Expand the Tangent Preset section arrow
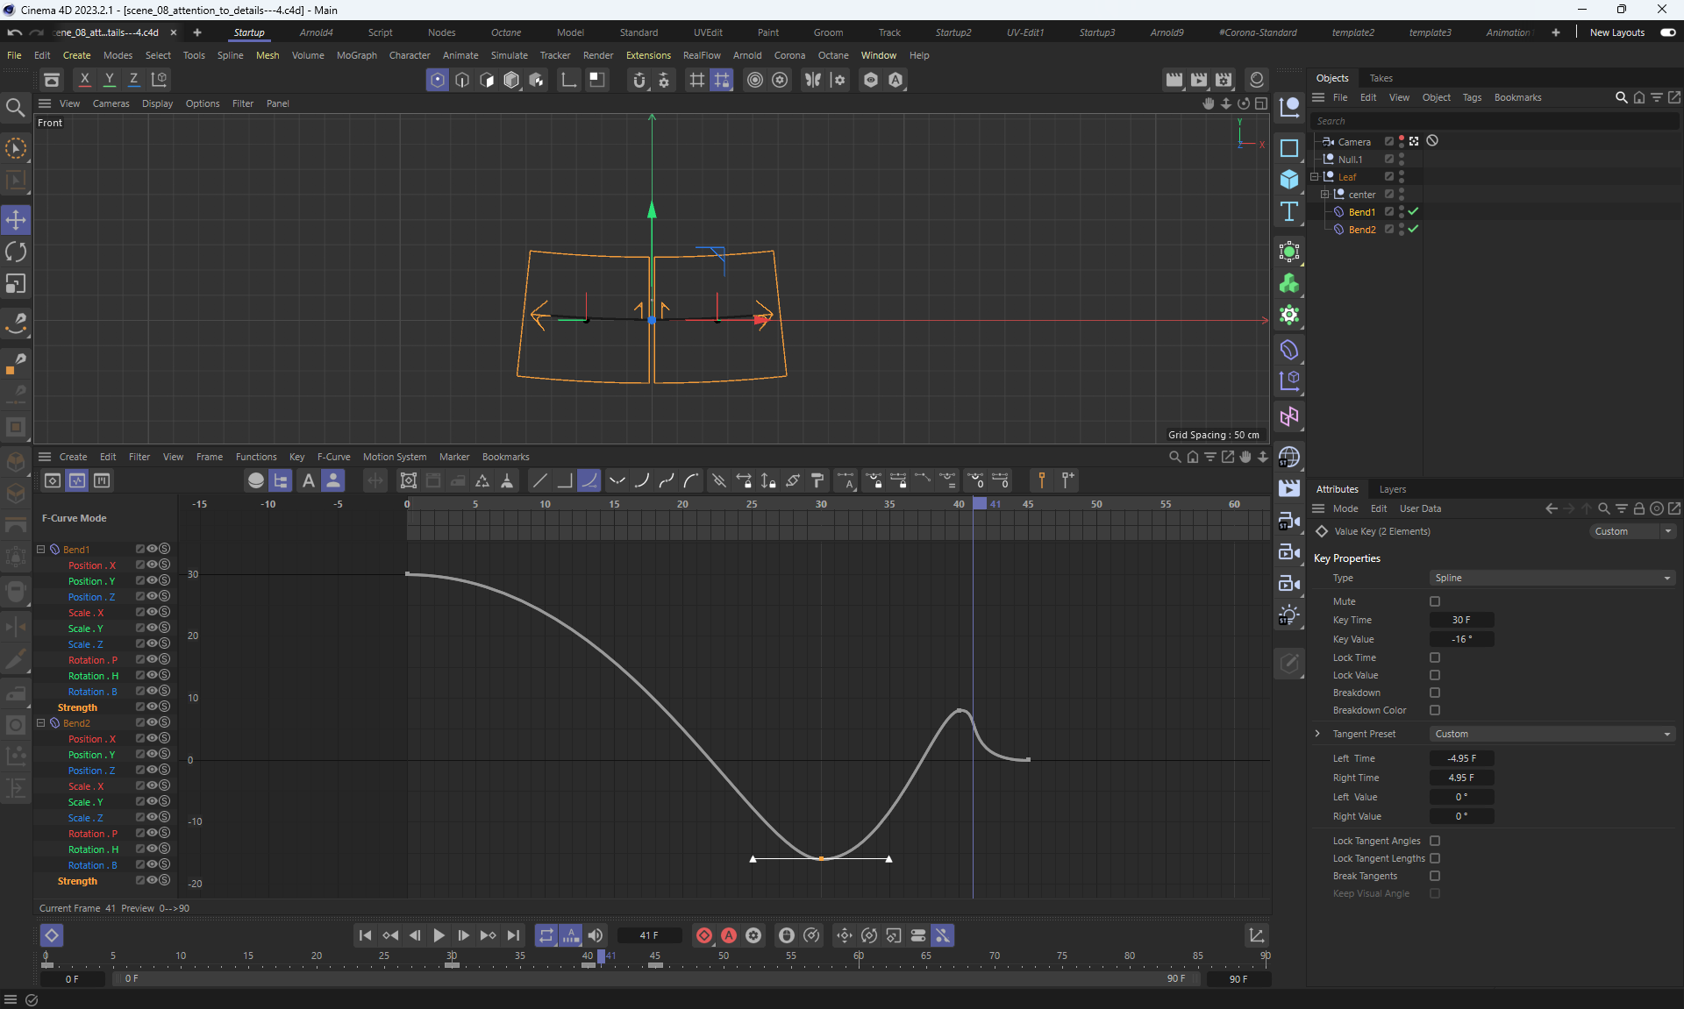This screenshot has width=1684, height=1009. pyautogui.click(x=1317, y=734)
